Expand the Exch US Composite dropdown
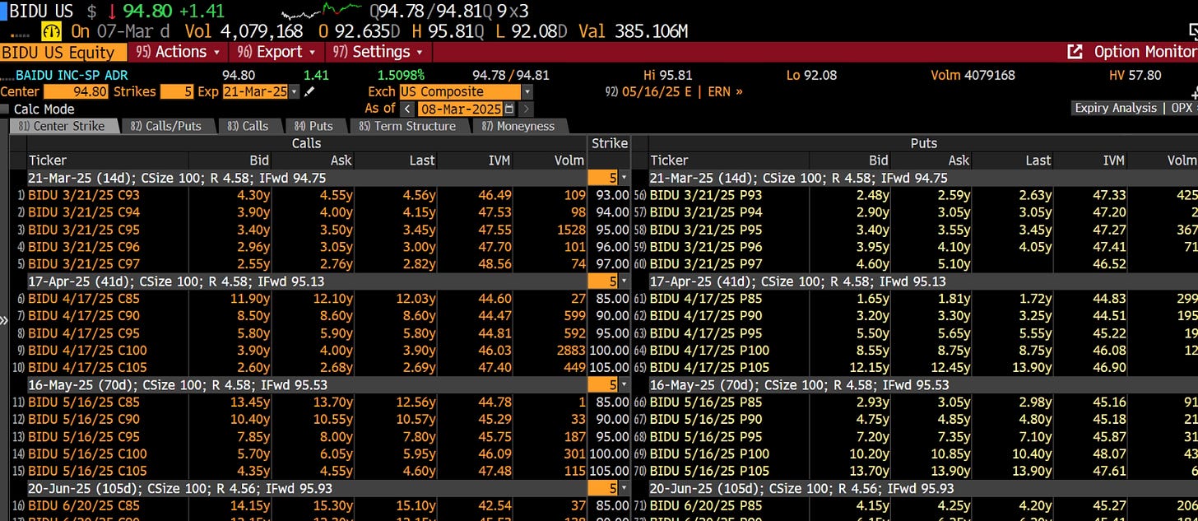The height and width of the screenshot is (521, 1198). click(x=527, y=91)
